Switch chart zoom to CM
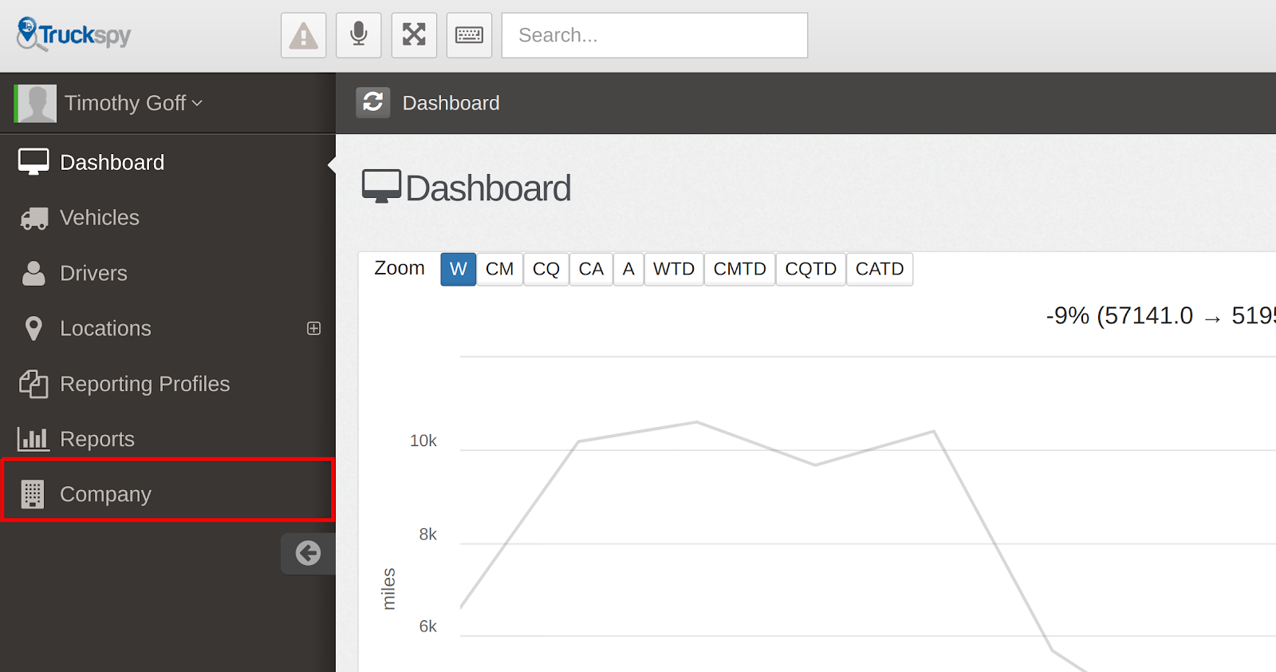The width and height of the screenshot is (1276, 672). click(499, 269)
